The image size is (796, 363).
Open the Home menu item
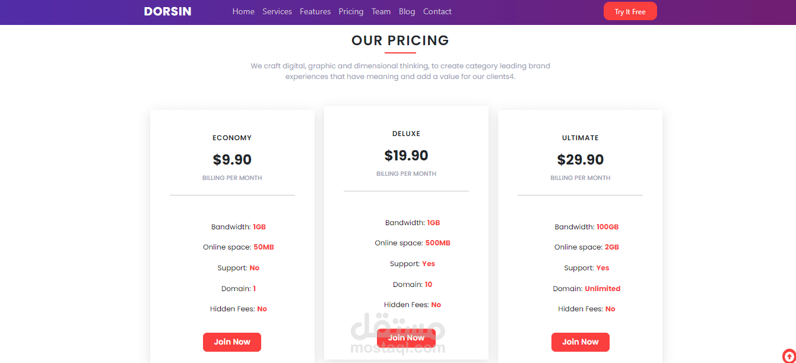coord(243,11)
